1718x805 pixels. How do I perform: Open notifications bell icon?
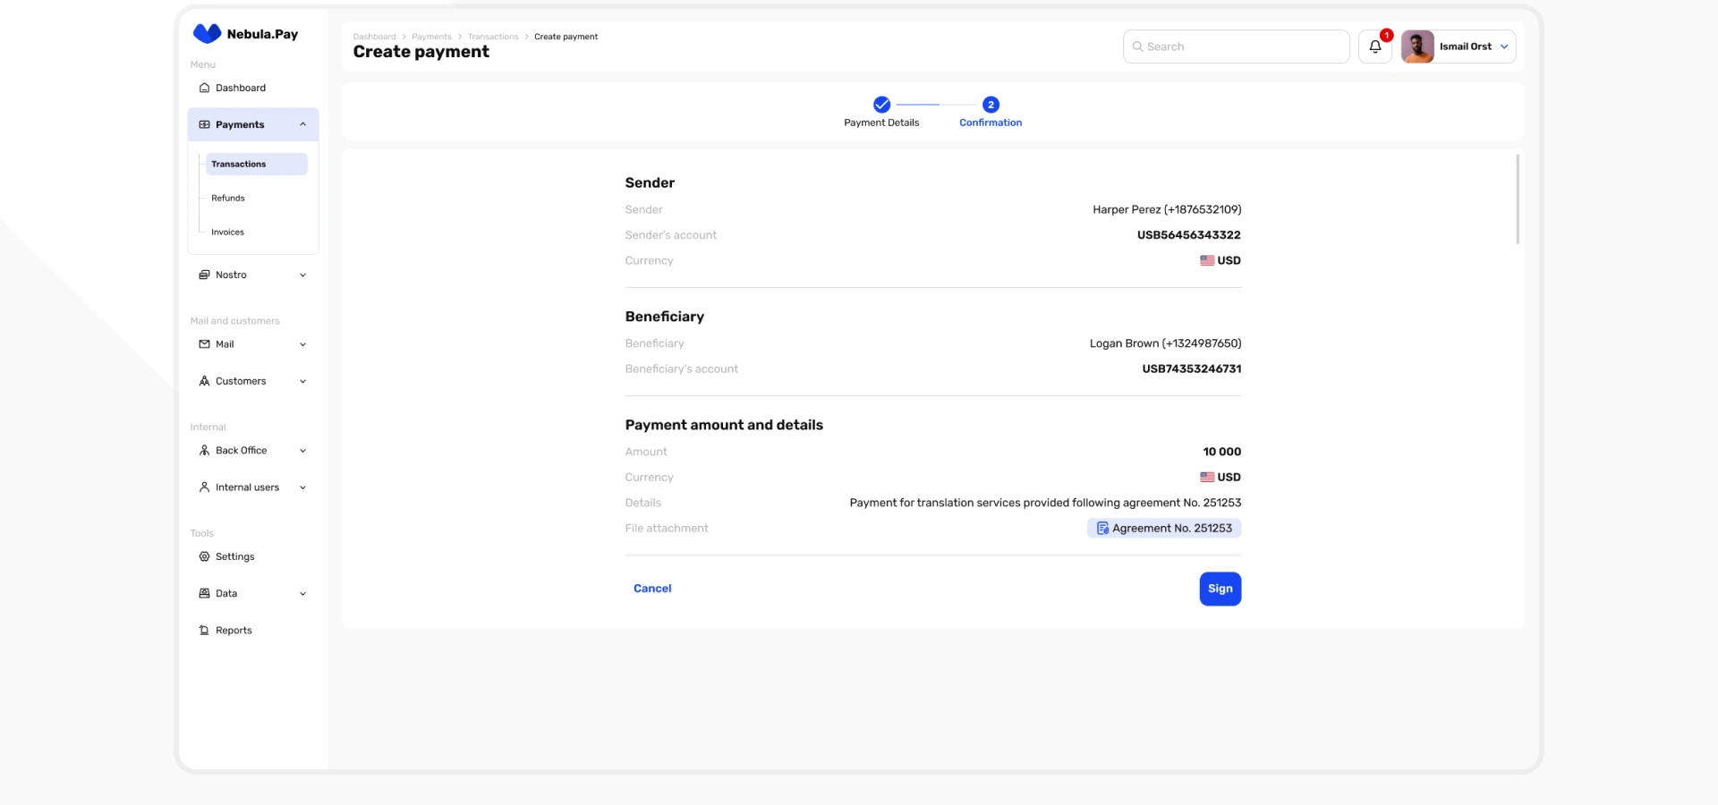(1375, 47)
